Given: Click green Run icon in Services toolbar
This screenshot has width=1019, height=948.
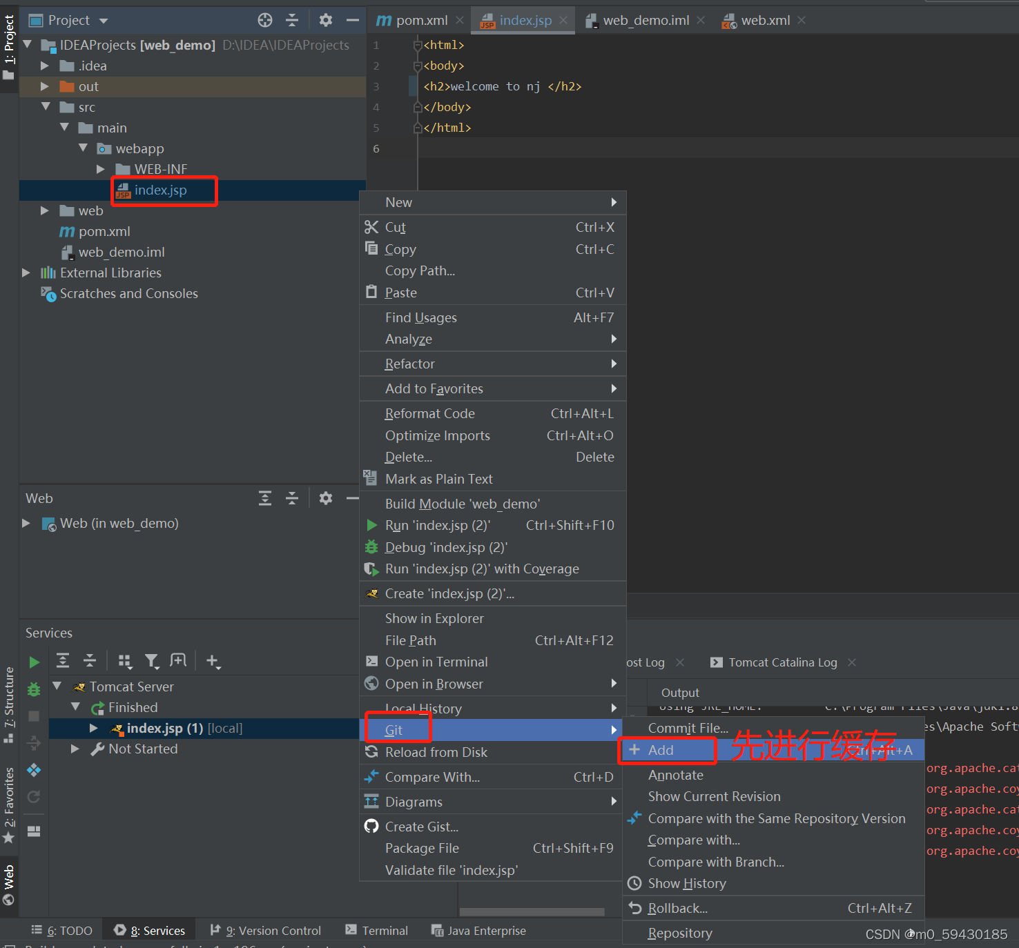Looking at the screenshot, I should (34, 662).
